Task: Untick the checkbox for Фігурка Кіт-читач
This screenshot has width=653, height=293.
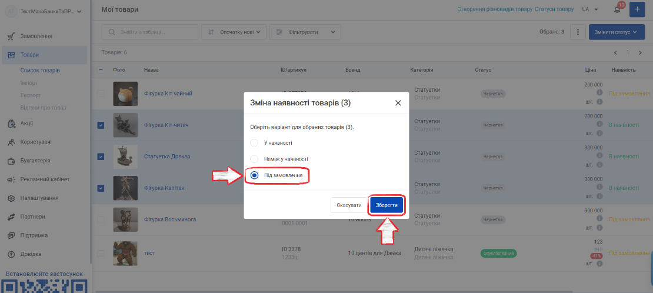Action: [x=101, y=125]
